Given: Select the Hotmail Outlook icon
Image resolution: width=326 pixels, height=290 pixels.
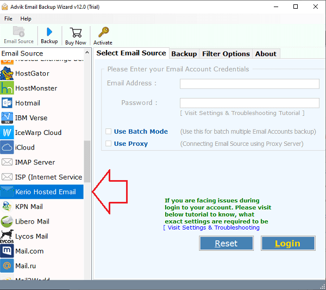Looking at the screenshot, I should [x=7, y=103].
